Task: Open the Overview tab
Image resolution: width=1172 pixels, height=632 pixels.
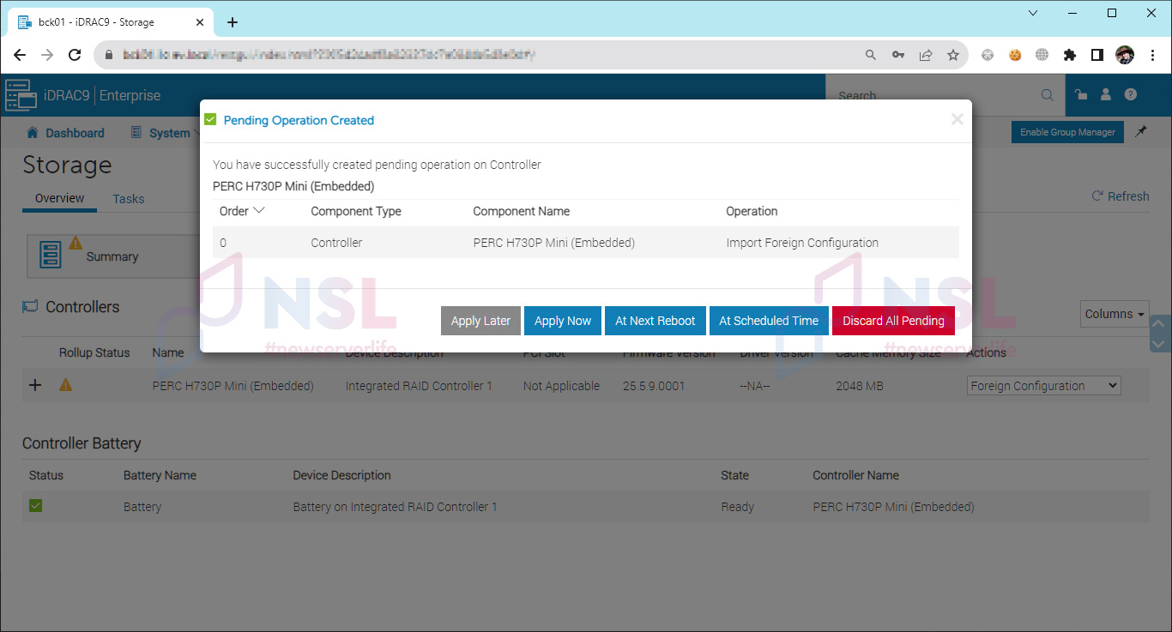Action: [59, 198]
